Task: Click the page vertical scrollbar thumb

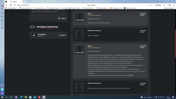Action: 175,44
